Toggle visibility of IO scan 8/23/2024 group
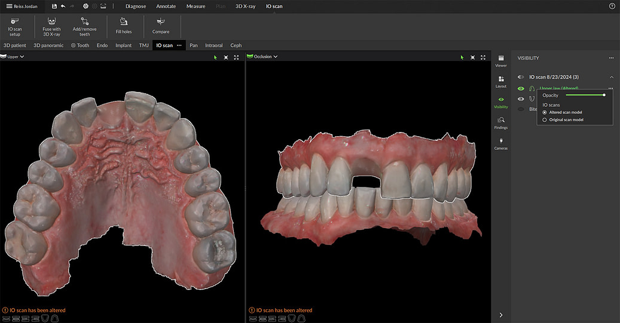Image resolution: width=620 pixels, height=323 pixels. (521, 77)
